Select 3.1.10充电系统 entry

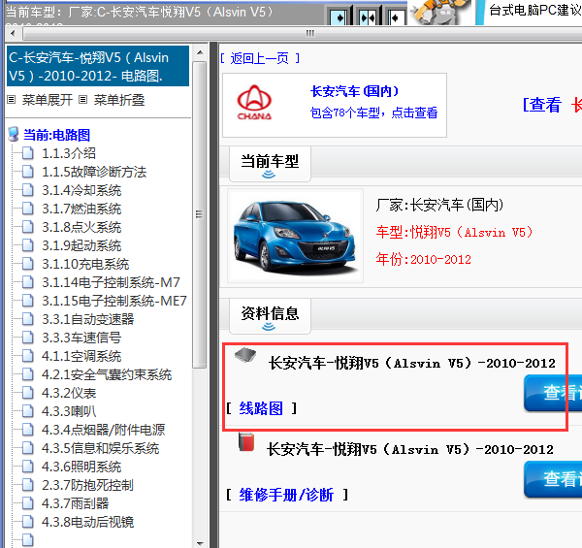pyautogui.click(x=85, y=264)
